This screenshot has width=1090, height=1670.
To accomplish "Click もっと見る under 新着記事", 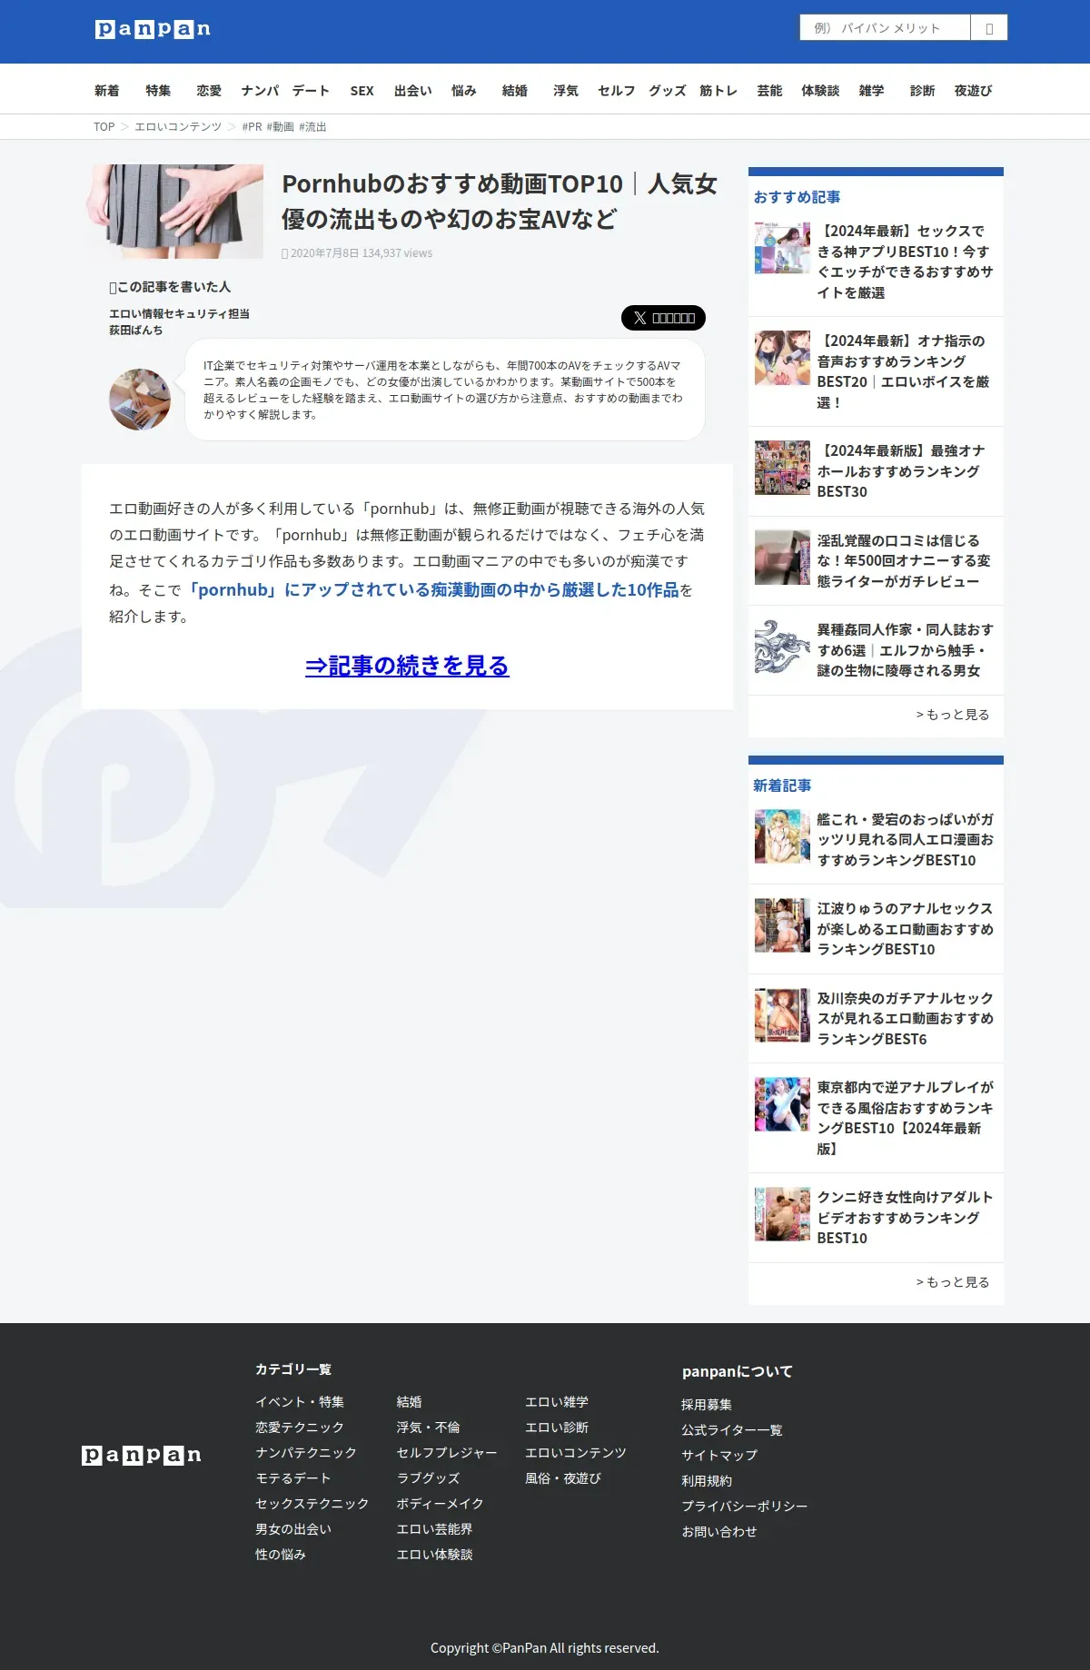I will [x=953, y=1282].
